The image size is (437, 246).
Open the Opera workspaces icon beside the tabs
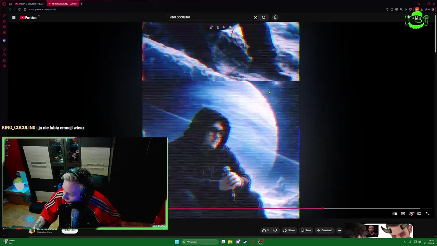tap(11, 4)
